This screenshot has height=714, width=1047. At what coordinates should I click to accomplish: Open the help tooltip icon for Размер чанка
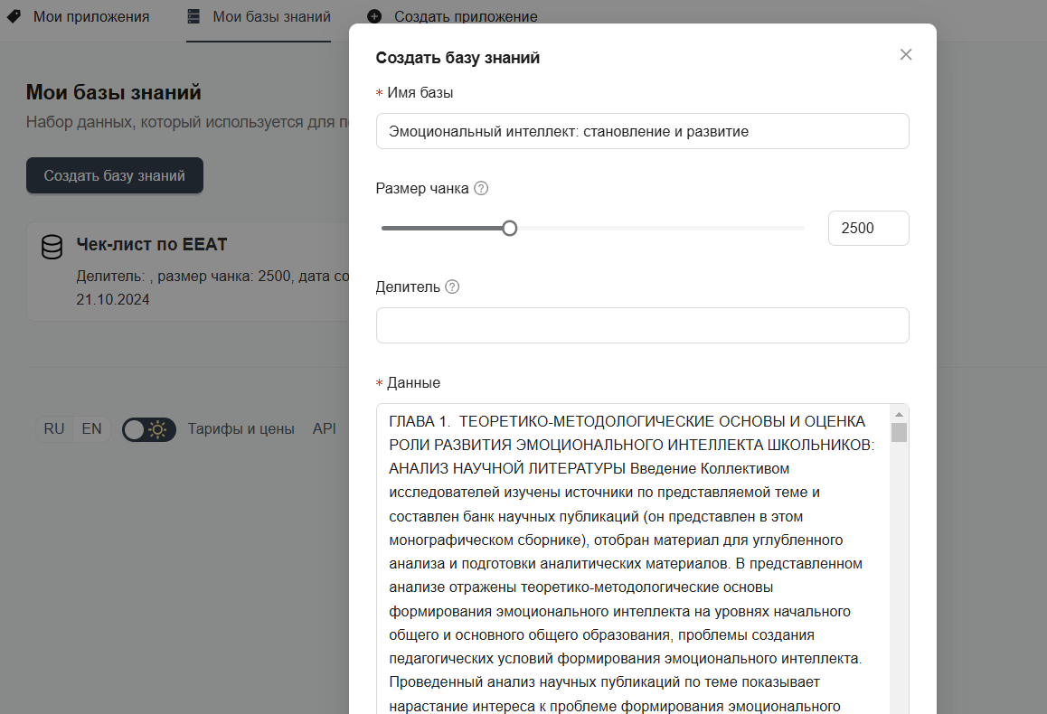point(482,188)
